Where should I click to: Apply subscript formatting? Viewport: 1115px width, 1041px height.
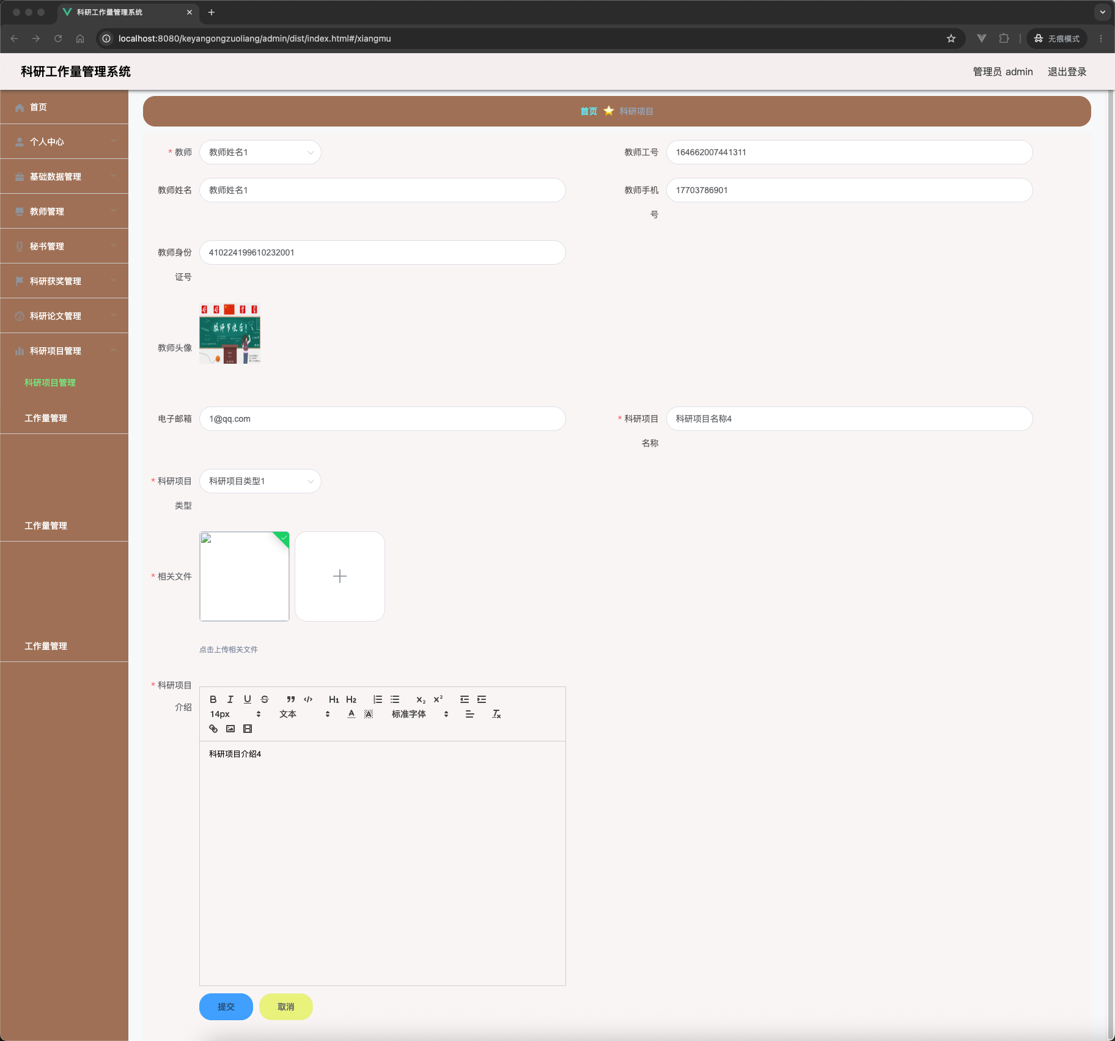click(x=421, y=699)
